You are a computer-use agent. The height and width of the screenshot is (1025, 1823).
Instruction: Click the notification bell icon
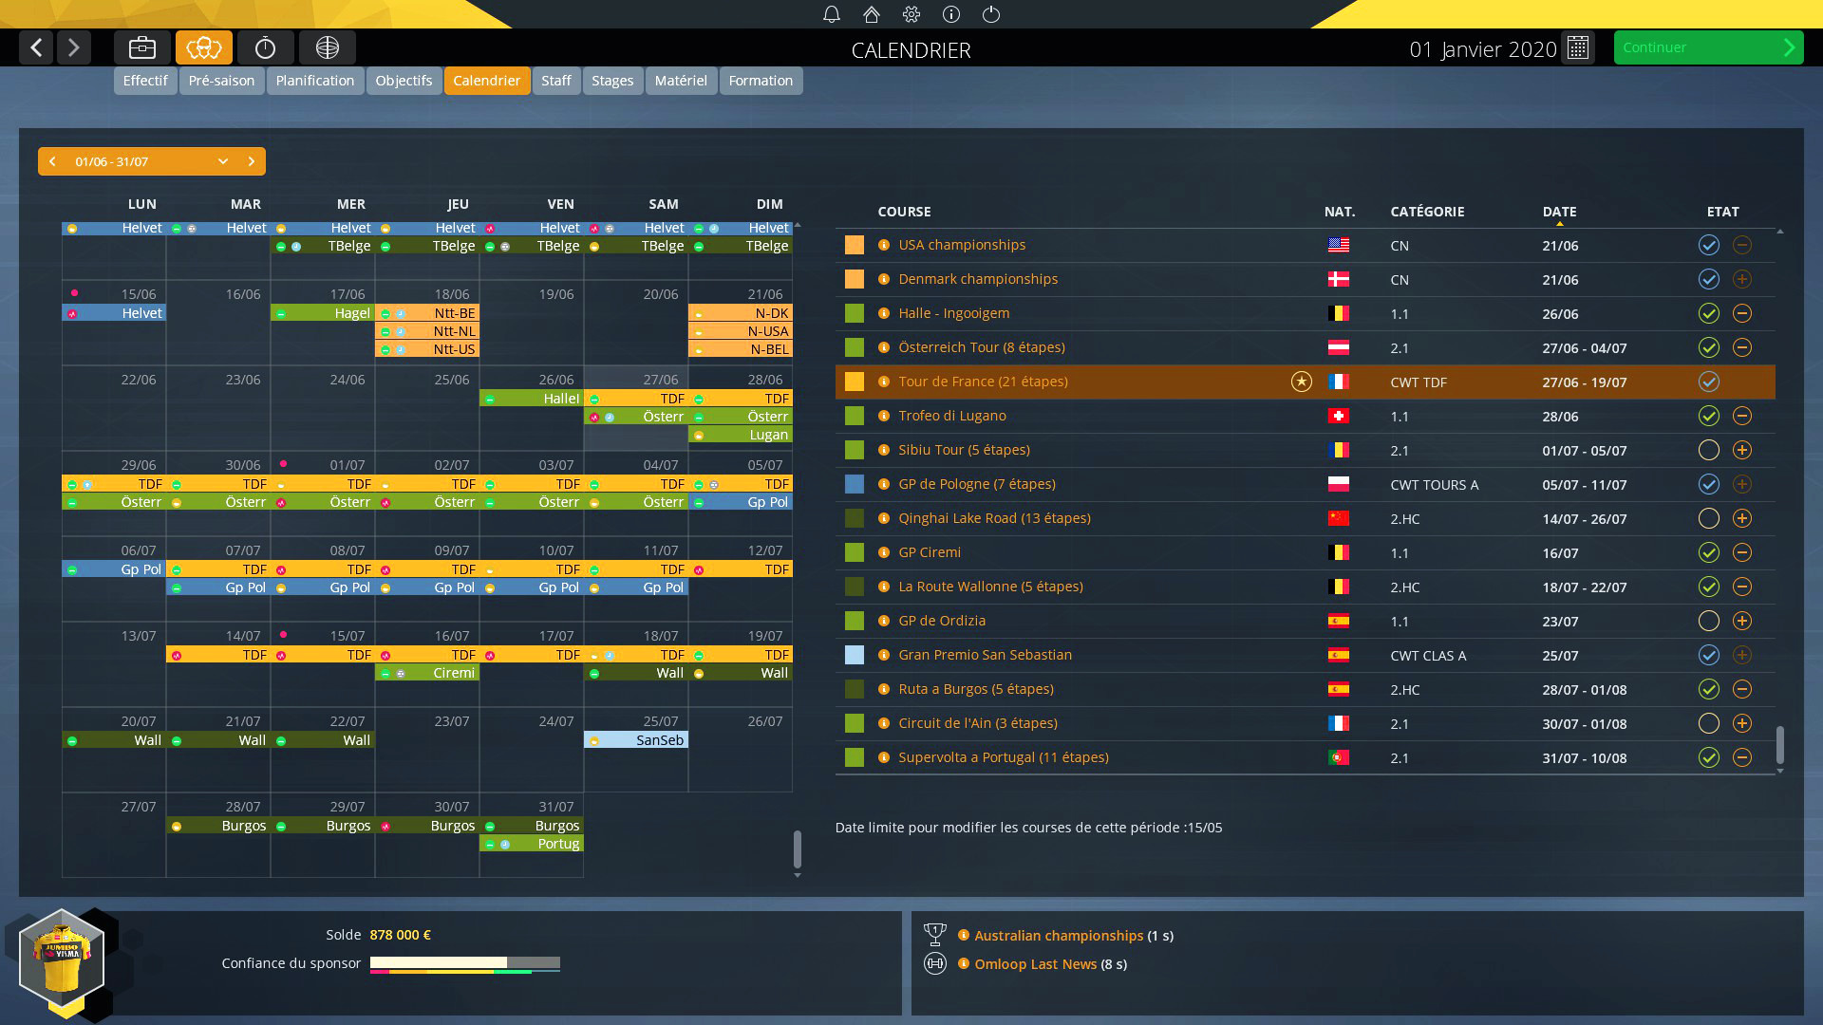pyautogui.click(x=828, y=14)
